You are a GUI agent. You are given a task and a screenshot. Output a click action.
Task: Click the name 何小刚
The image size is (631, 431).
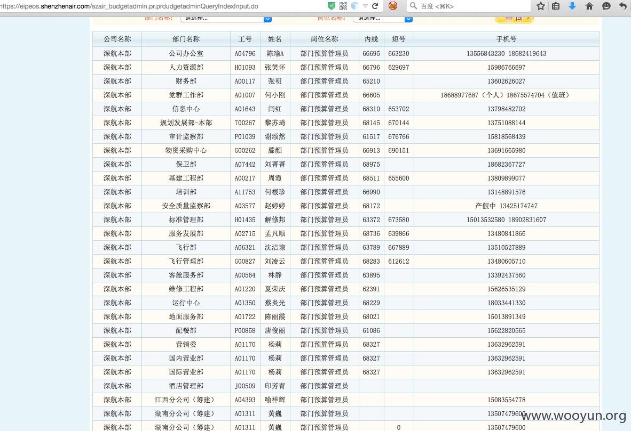click(275, 95)
